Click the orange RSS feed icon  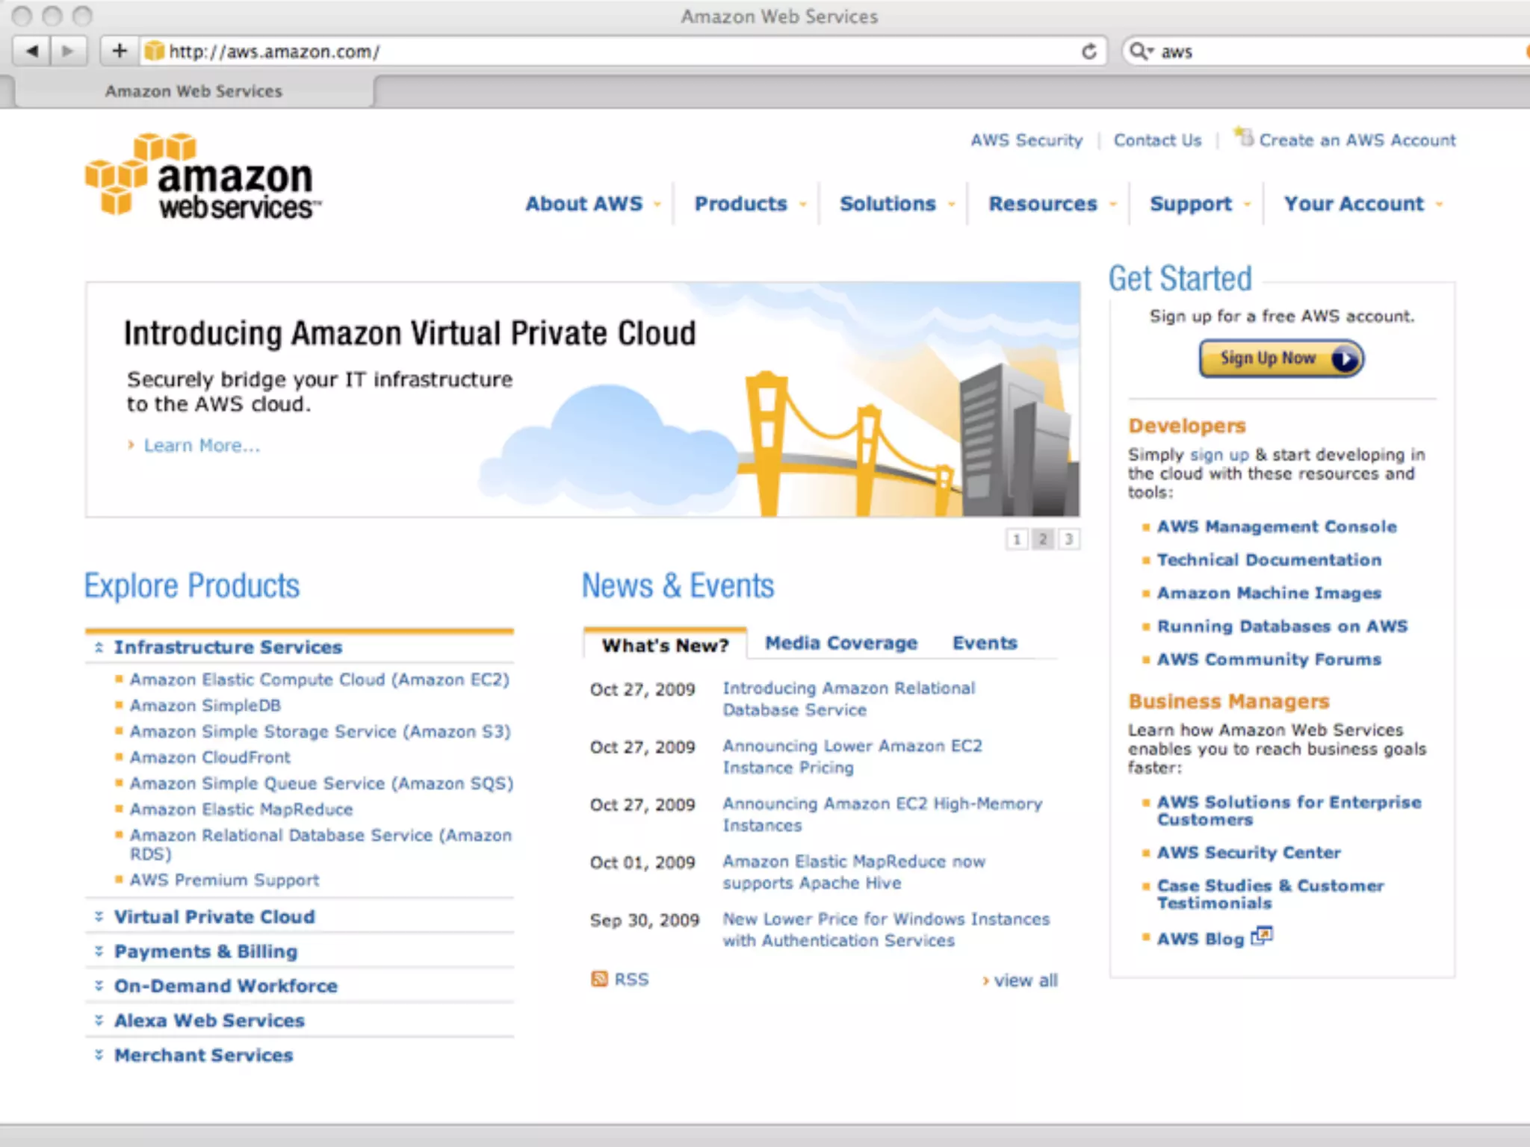(599, 979)
